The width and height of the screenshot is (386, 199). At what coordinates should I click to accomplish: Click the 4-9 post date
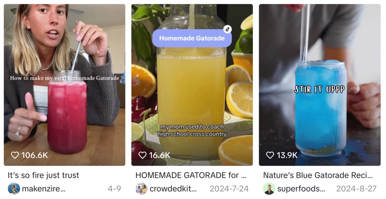(x=114, y=189)
